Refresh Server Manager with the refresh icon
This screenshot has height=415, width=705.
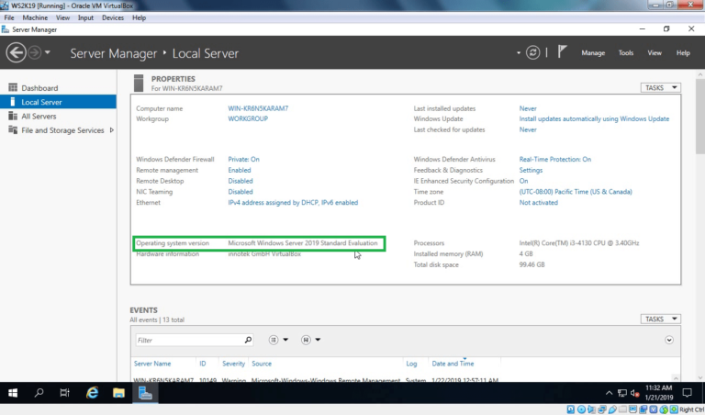pos(533,53)
